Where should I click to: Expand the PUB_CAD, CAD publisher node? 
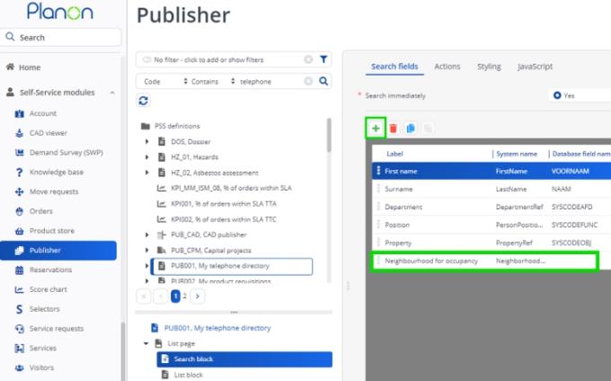tap(146, 235)
